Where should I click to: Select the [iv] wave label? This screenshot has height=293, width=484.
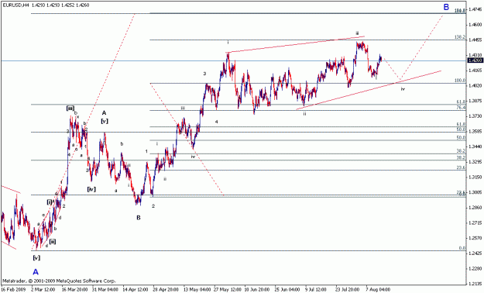pos(91,189)
